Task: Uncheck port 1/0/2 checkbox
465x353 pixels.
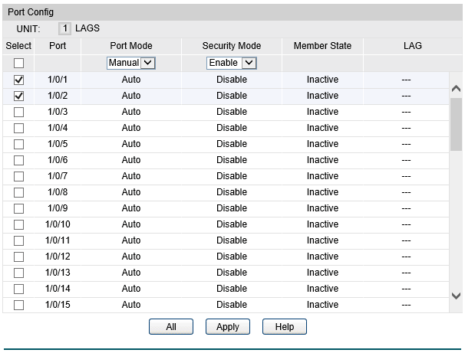Action: click(x=18, y=96)
